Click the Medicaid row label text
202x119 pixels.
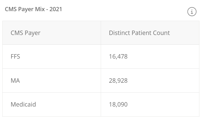23,104
